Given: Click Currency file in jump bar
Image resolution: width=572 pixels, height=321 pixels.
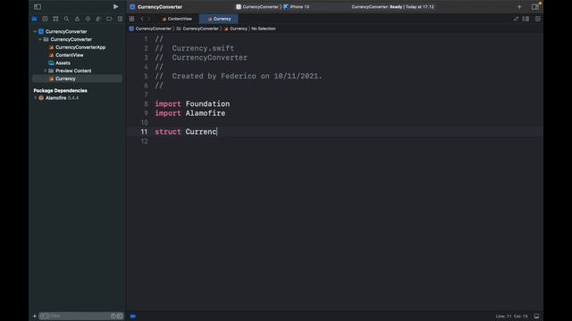Looking at the screenshot, I should pyautogui.click(x=236, y=29).
